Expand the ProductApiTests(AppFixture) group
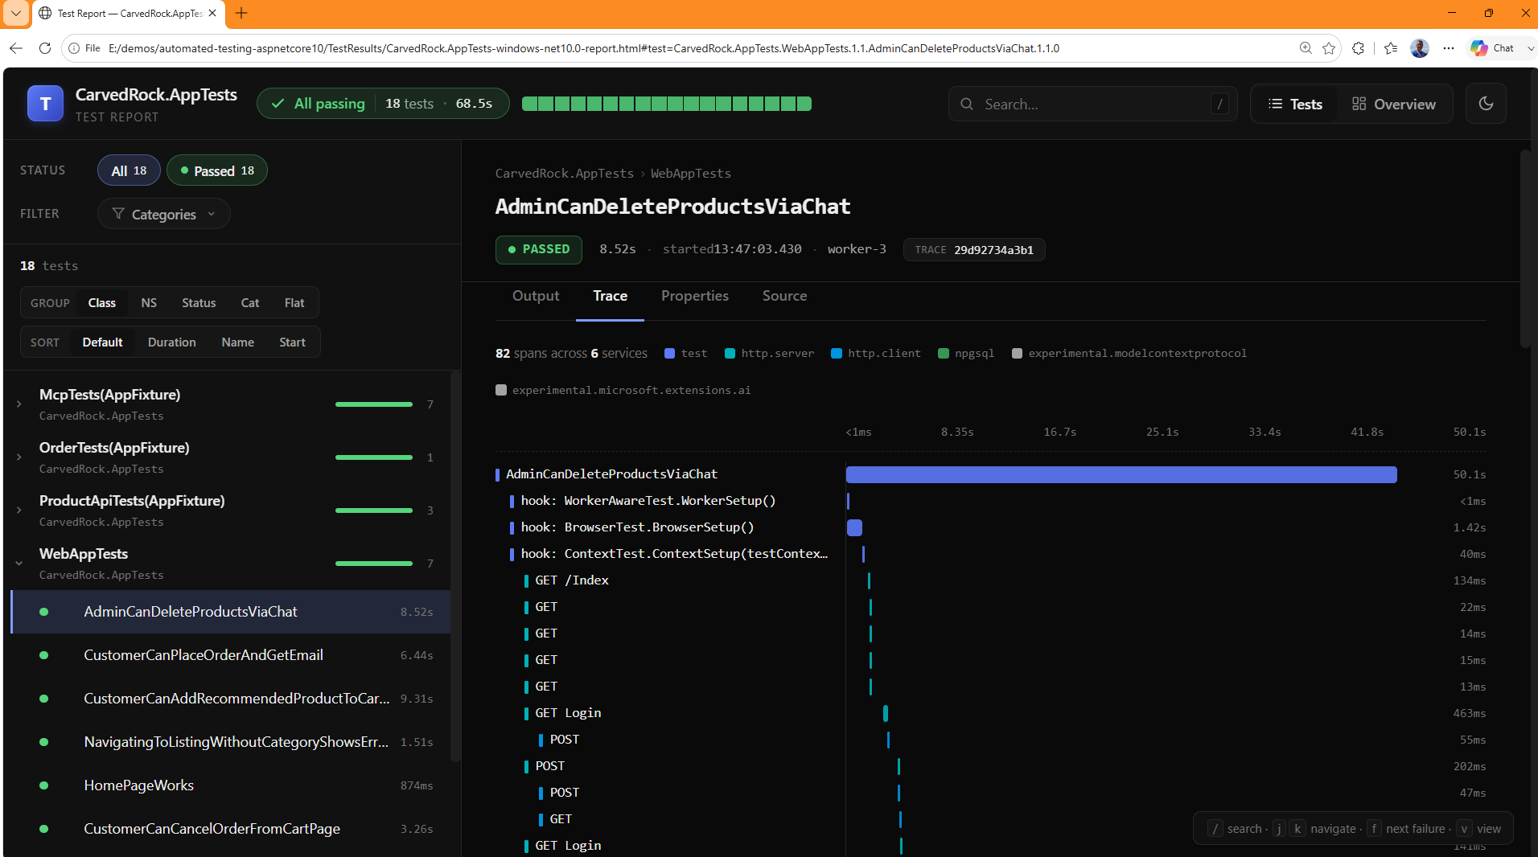The height and width of the screenshot is (857, 1538). pyautogui.click(x=19, y=510)
